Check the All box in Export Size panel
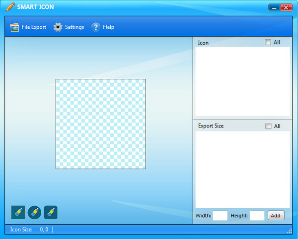Viewport: 298px width, 239px height. click(x=269, y=126)
